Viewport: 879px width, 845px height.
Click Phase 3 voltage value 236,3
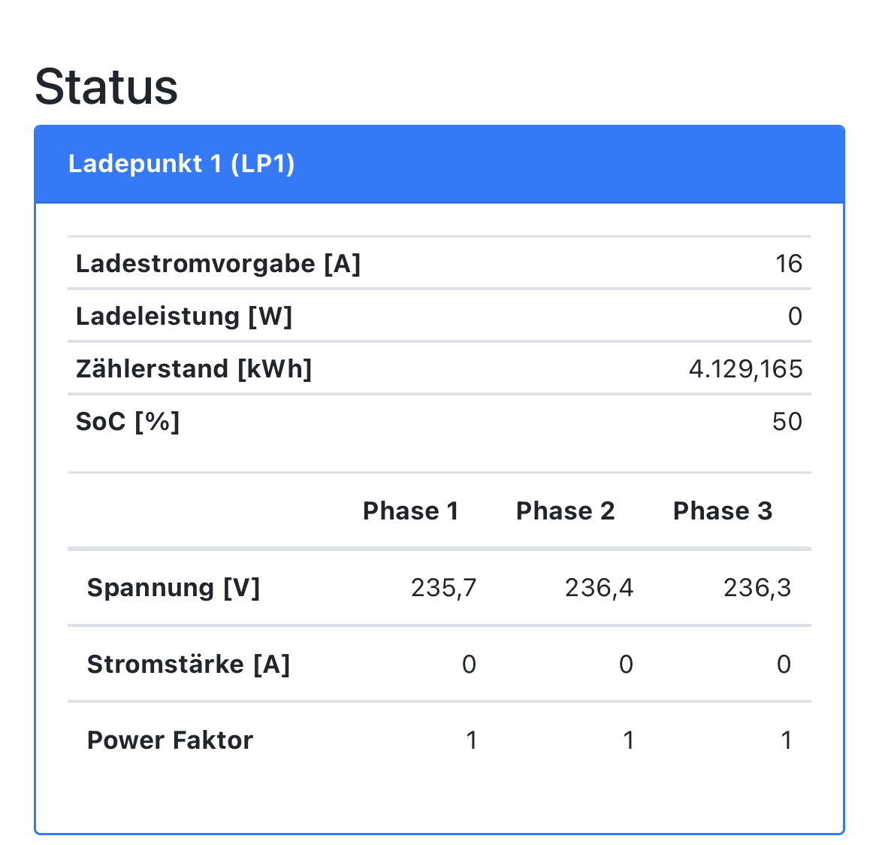pos(757,587)
